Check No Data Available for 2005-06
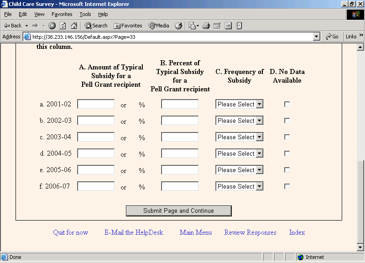 (x=287, y=170)
